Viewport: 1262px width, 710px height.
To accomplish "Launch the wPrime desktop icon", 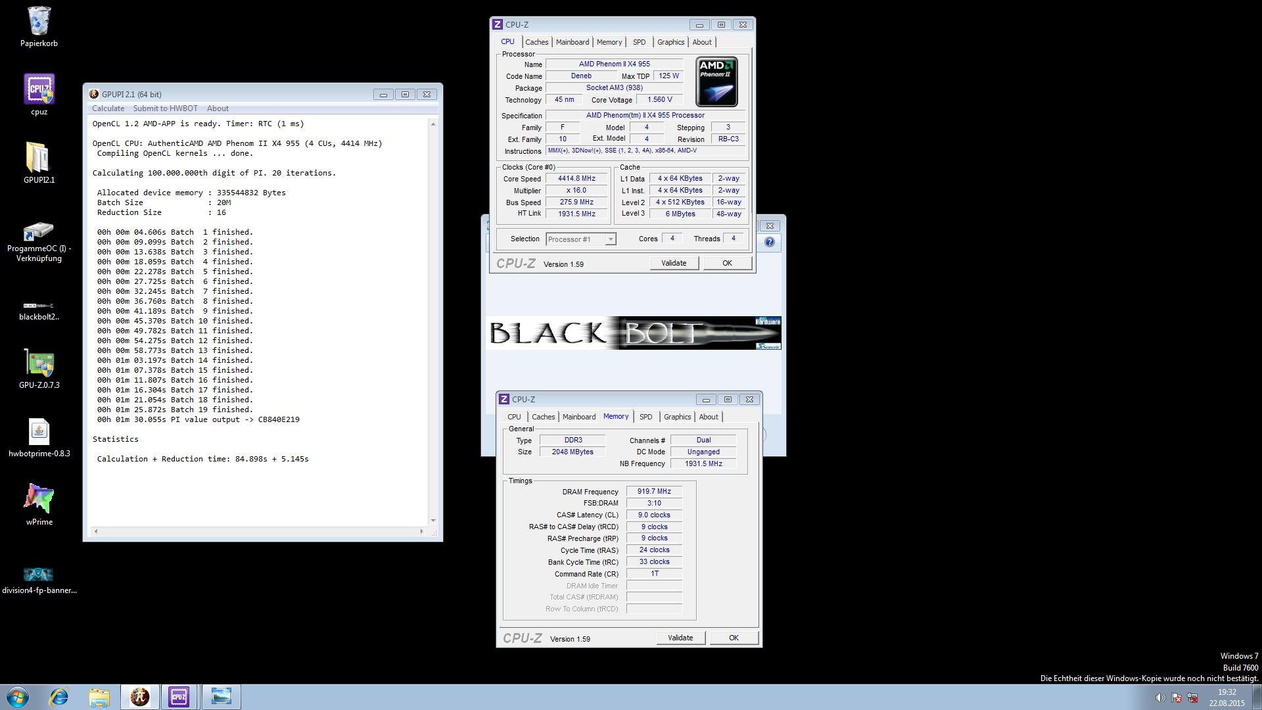I will click(39, 505).
